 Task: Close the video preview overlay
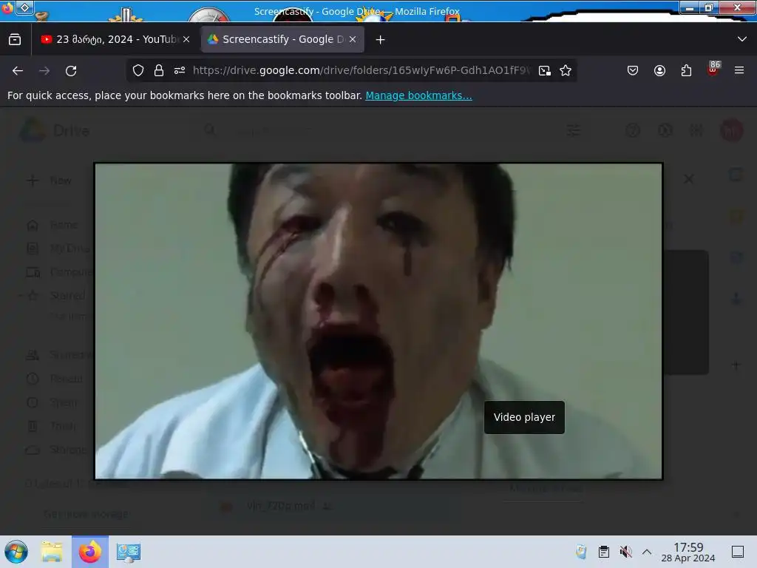689,179
